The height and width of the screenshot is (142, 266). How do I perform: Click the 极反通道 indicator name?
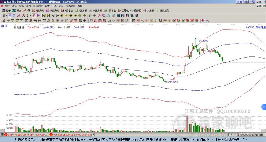pyautogui.click(x=19, y=27)
